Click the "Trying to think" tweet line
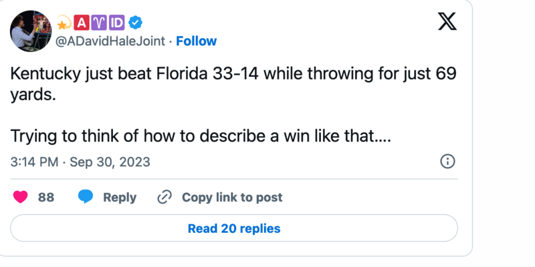 point(200,137)
